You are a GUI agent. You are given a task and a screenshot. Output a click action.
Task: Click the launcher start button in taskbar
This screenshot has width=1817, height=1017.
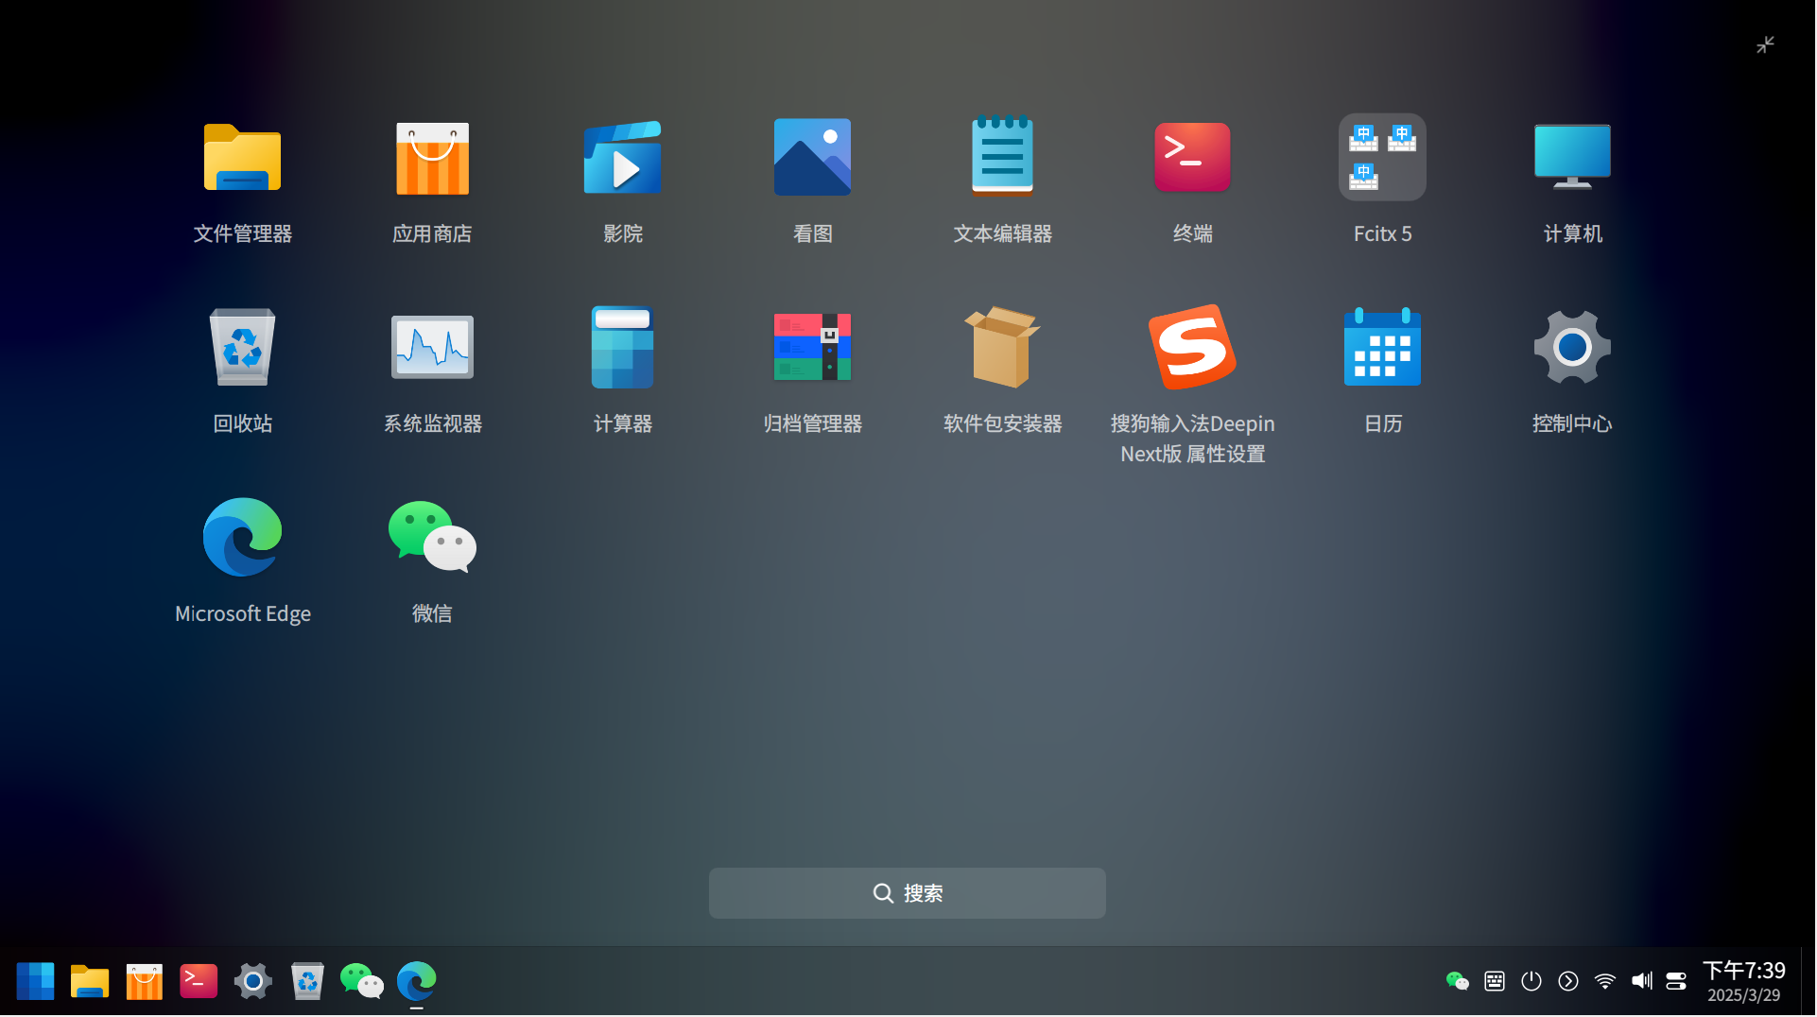click(x=35, y=982)
